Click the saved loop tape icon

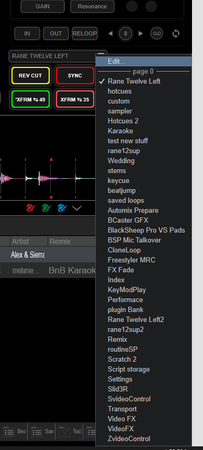point(156,33)
